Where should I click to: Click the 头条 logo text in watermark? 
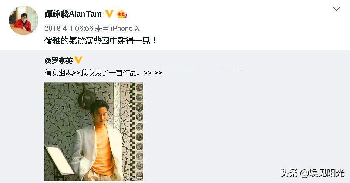point(289,173)
